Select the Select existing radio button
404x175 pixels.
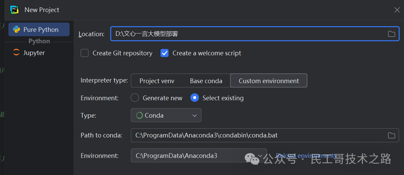(195, 98)
